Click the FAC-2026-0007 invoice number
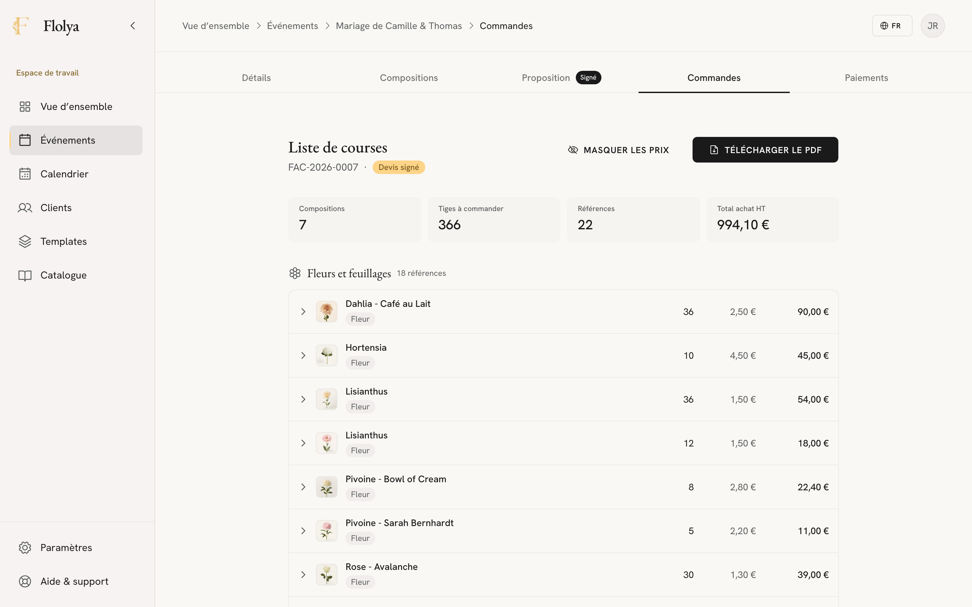Image resolution: width=972 pixels, height=607 pixels. (x=323, y=167)
